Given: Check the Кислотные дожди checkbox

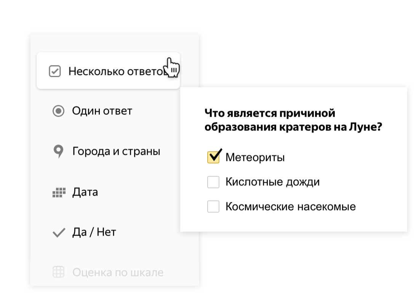Looking at the screenshot, I should (x=213, y=182).
